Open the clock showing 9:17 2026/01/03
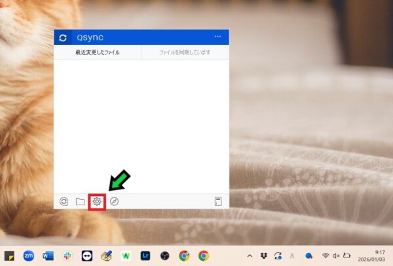This screenshot has height=266, width=393. click(371, 256)
